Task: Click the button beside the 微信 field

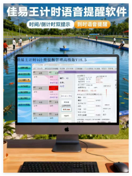Action: [x=98, y=100]
